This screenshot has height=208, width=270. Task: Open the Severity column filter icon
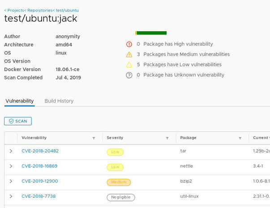coord(167,138)
